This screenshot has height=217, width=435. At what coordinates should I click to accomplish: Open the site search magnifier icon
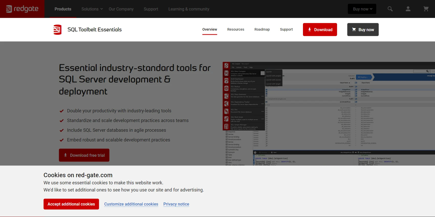[x=390, y=9]
